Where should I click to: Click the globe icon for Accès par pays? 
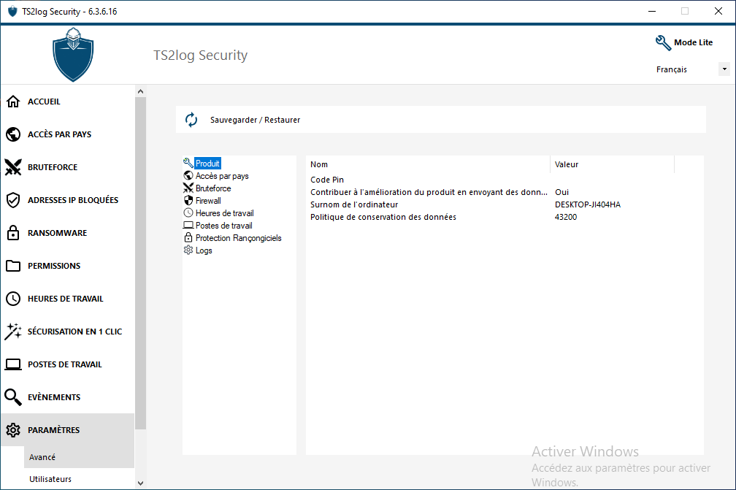[x=13, y=134]
